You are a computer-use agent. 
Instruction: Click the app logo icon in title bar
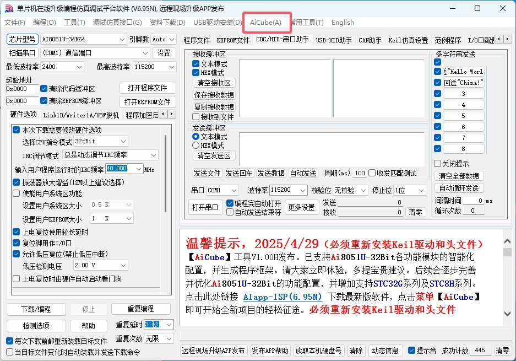pyautogui.click(x=9, y=8)
